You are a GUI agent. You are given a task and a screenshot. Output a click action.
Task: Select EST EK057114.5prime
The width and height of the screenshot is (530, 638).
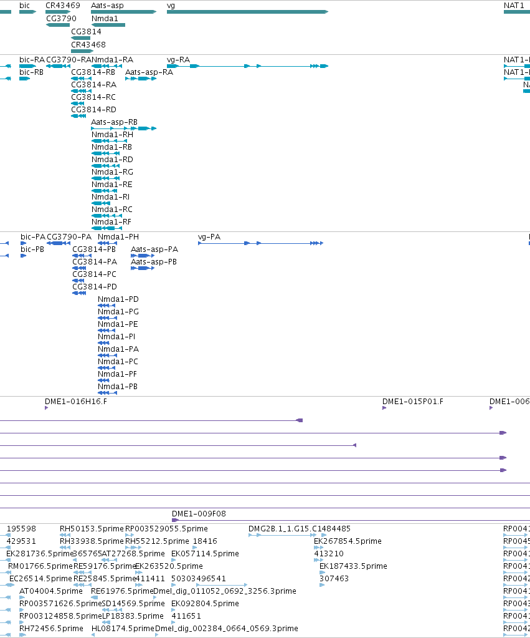[206, 554]
